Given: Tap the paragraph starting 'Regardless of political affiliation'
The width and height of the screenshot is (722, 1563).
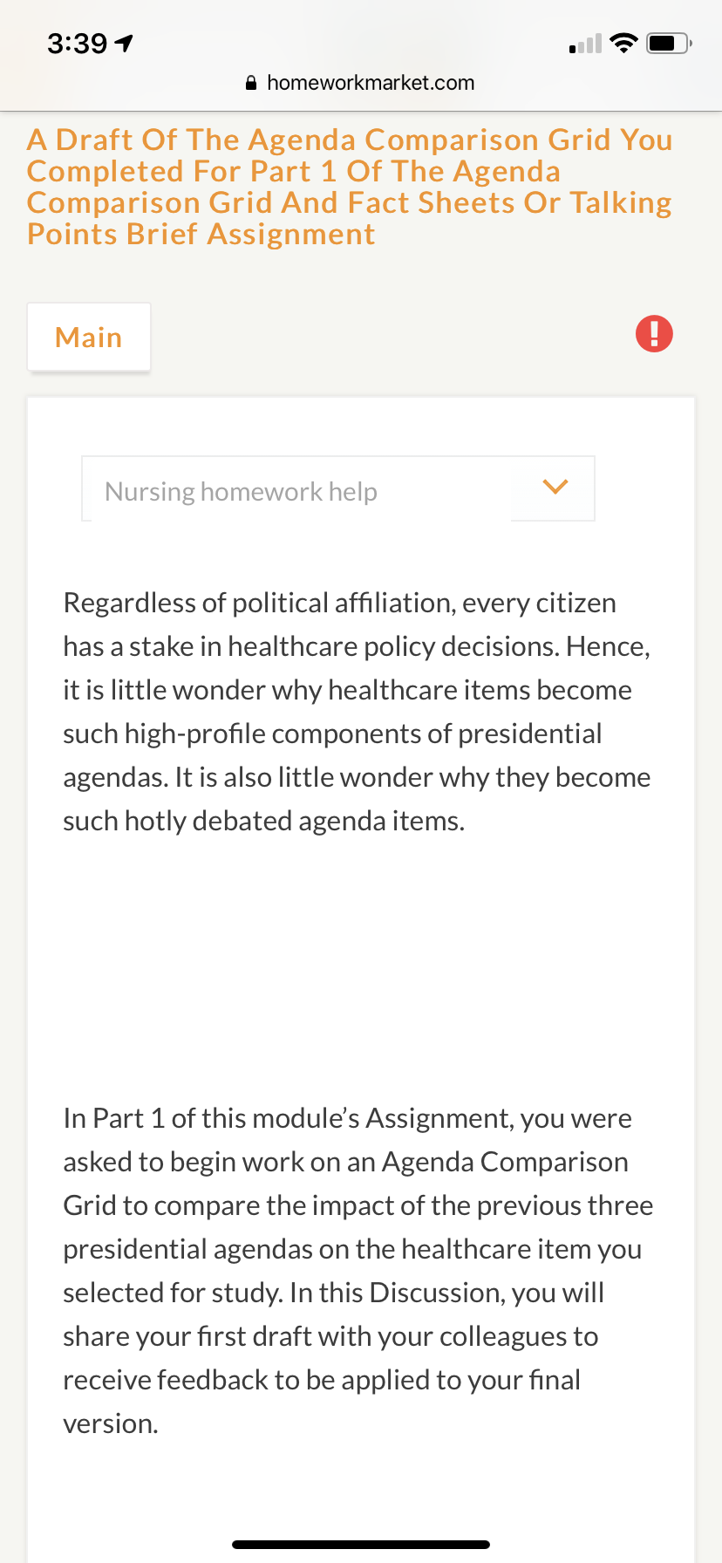Looking at the screenshot, I should (358, 712).
